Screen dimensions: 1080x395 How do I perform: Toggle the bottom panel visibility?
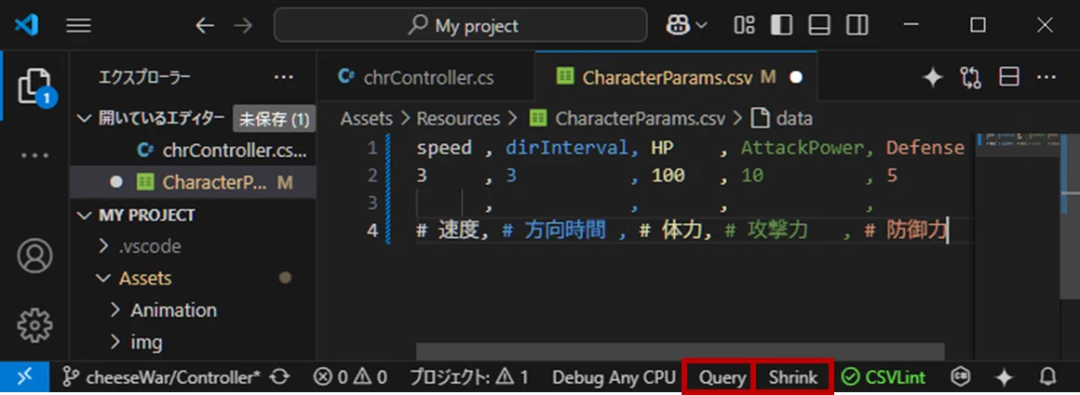pyautogui.click(x=819, y=25)
